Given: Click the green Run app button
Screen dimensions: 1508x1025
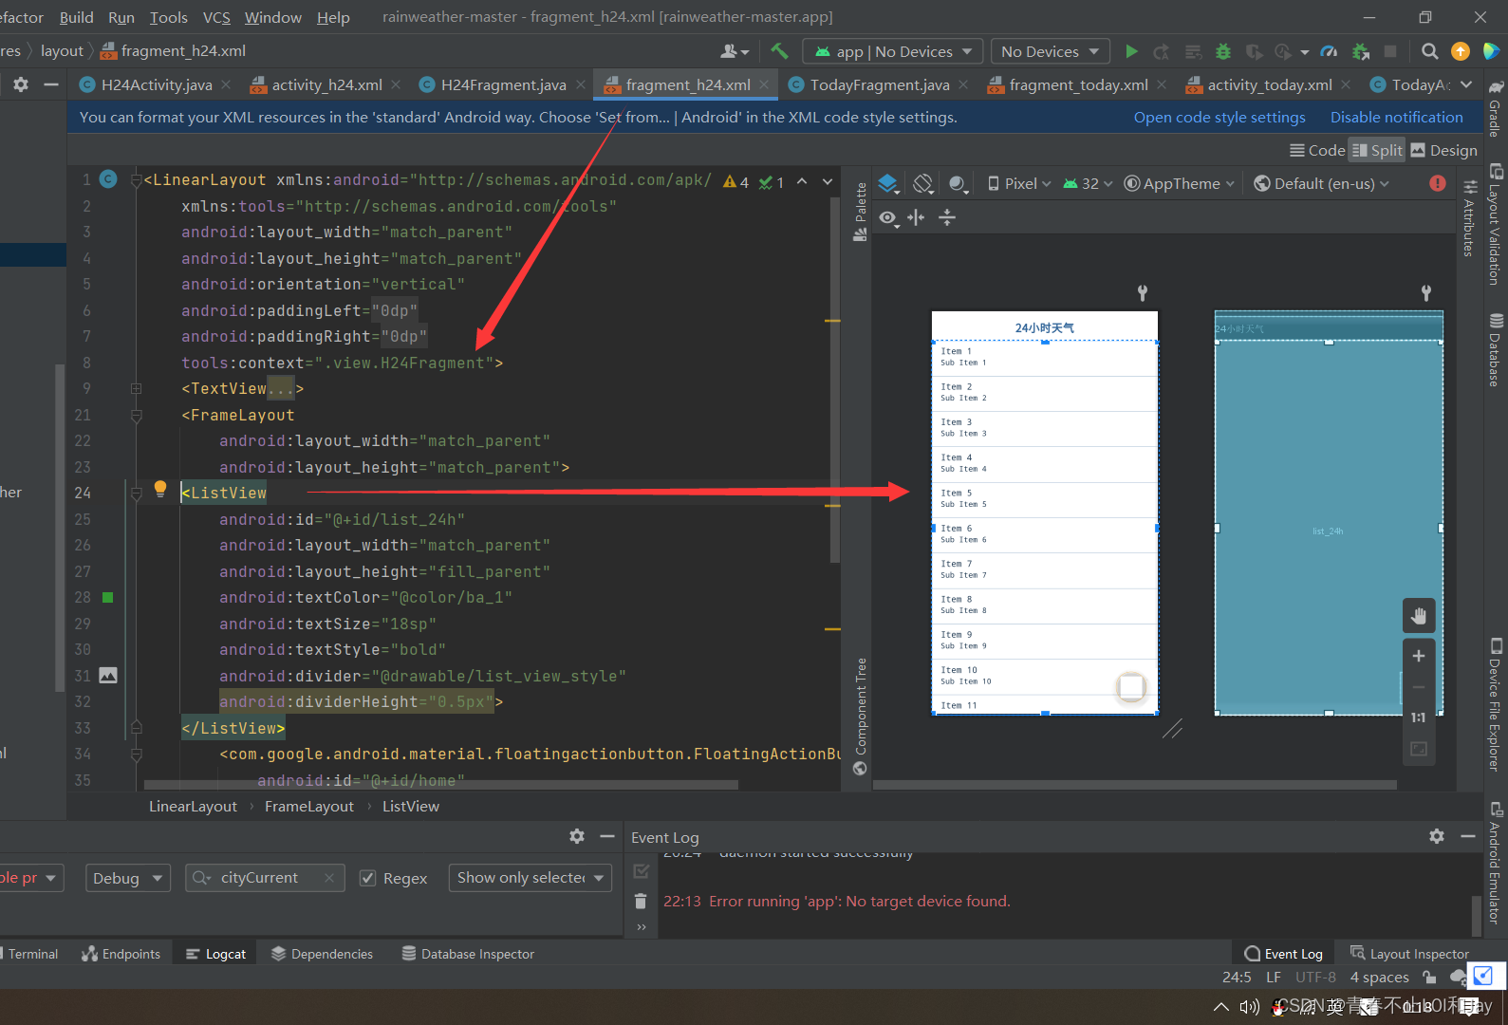Looking at the screenshot, I should click(x=1131, y=51).
